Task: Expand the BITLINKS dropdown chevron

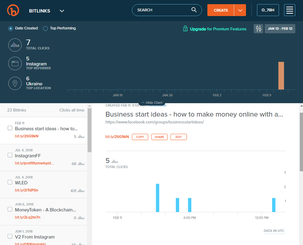Action: click(62, 11)
